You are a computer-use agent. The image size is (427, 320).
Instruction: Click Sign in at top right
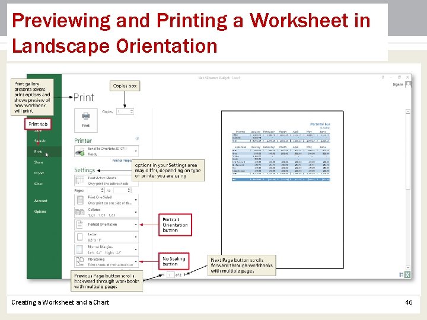[x=398, y=84]
